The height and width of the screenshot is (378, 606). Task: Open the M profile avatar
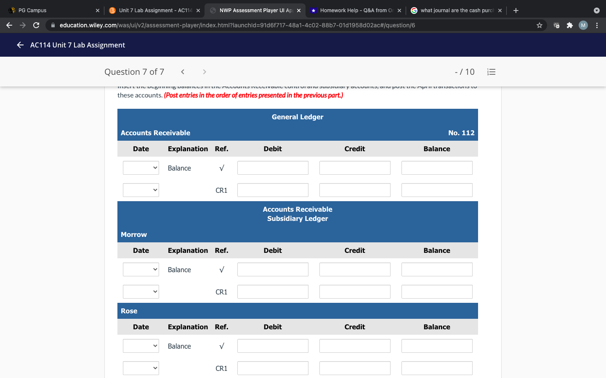(x=583, y=25)
